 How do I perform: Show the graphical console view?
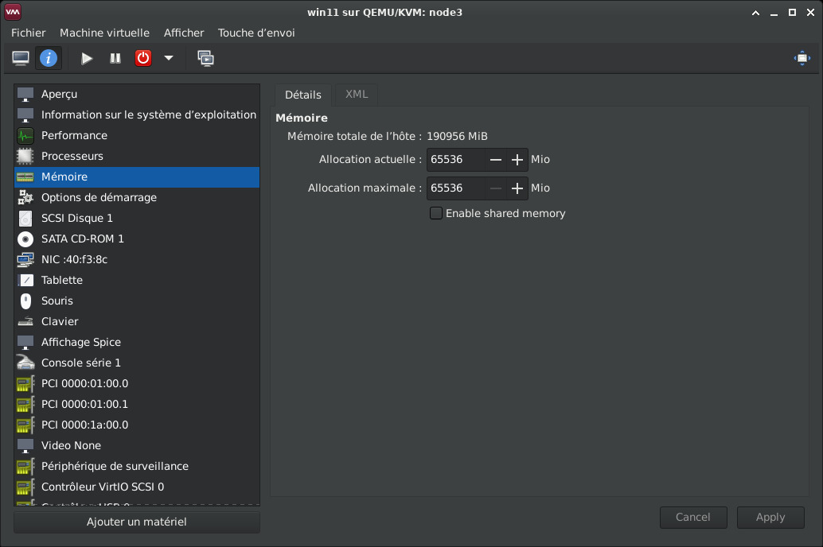[x=21, y=58]
